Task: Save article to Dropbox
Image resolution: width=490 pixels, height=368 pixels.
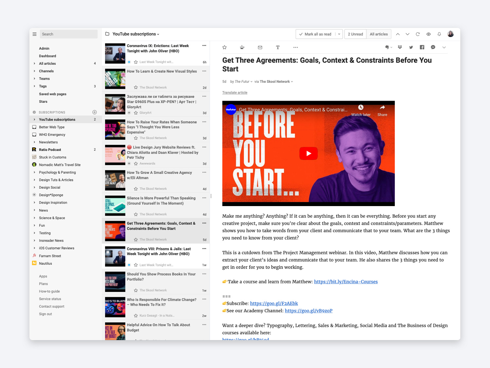Action: (400, 47)
